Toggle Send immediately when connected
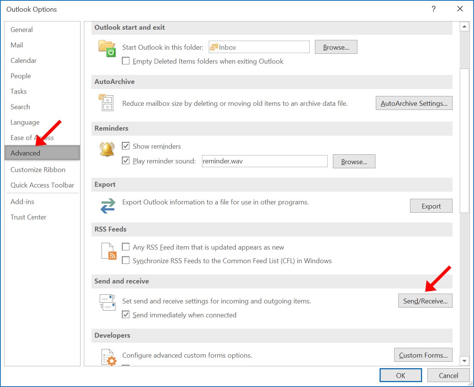Image resolution: width=474 pixels, height=387 pixels. point(126,315)
